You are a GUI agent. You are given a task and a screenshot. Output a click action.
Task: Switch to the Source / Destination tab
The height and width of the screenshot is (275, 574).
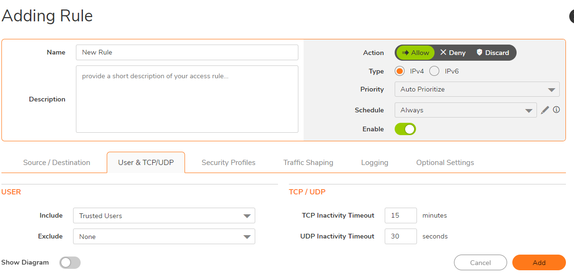click(x=56, y=163)
